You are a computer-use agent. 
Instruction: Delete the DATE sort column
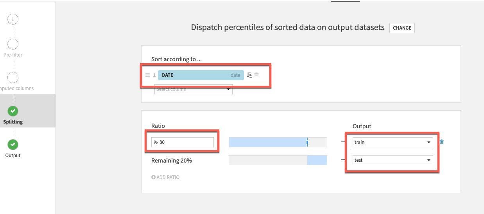click(256, 75)
